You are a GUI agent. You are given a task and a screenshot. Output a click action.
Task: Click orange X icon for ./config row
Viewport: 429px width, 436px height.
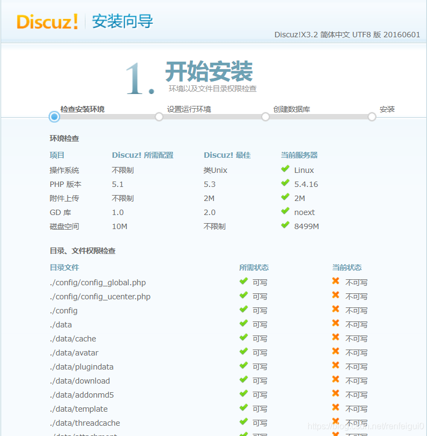coord(336,309)
